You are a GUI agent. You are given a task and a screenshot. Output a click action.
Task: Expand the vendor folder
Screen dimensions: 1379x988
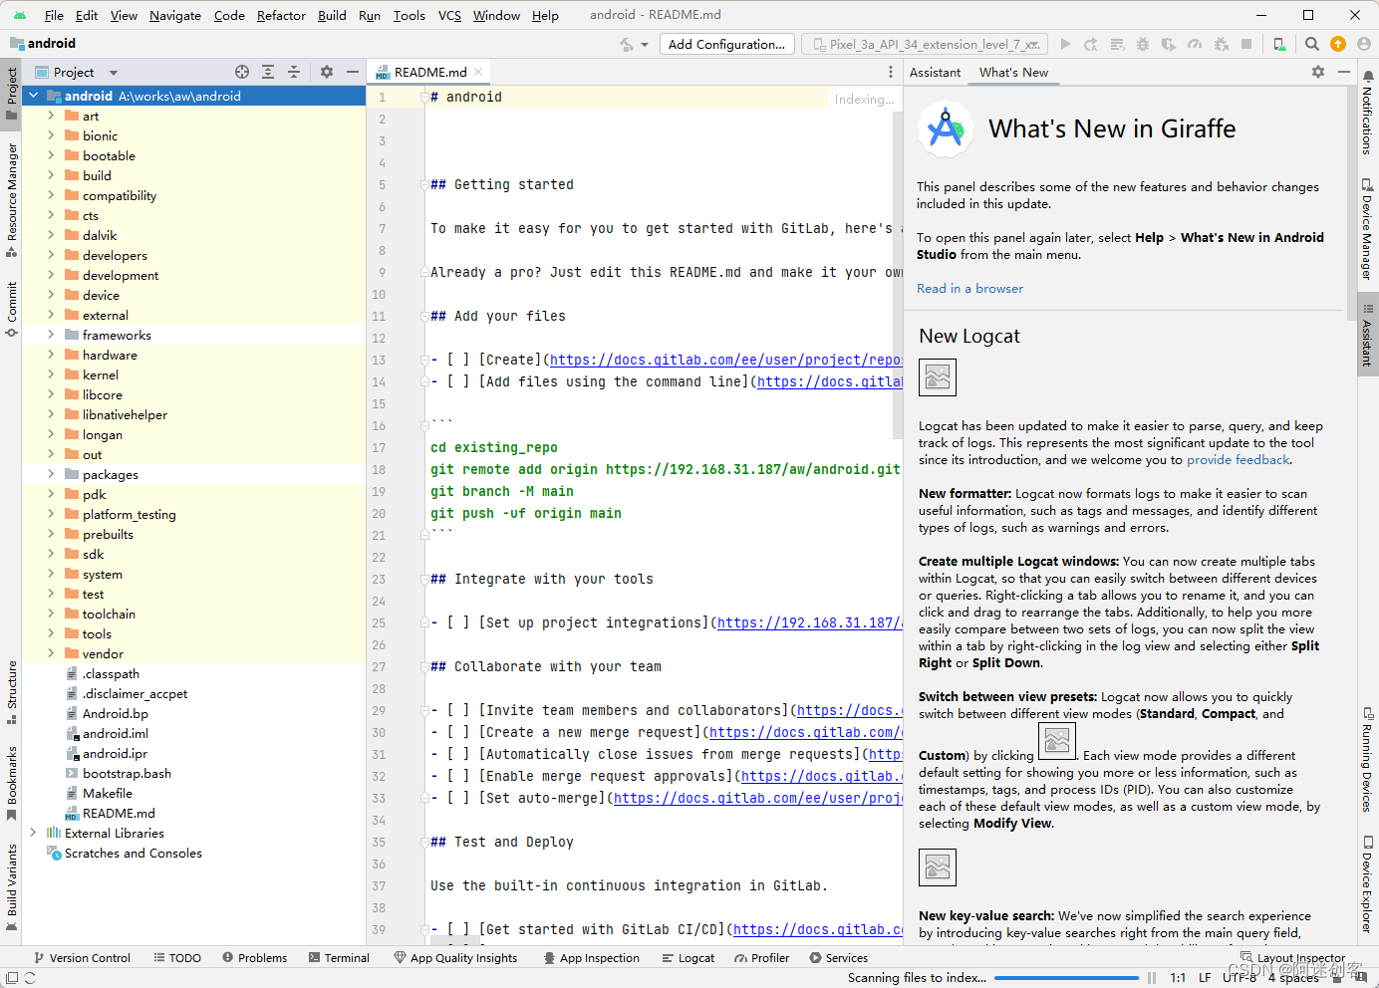[51, 653]
